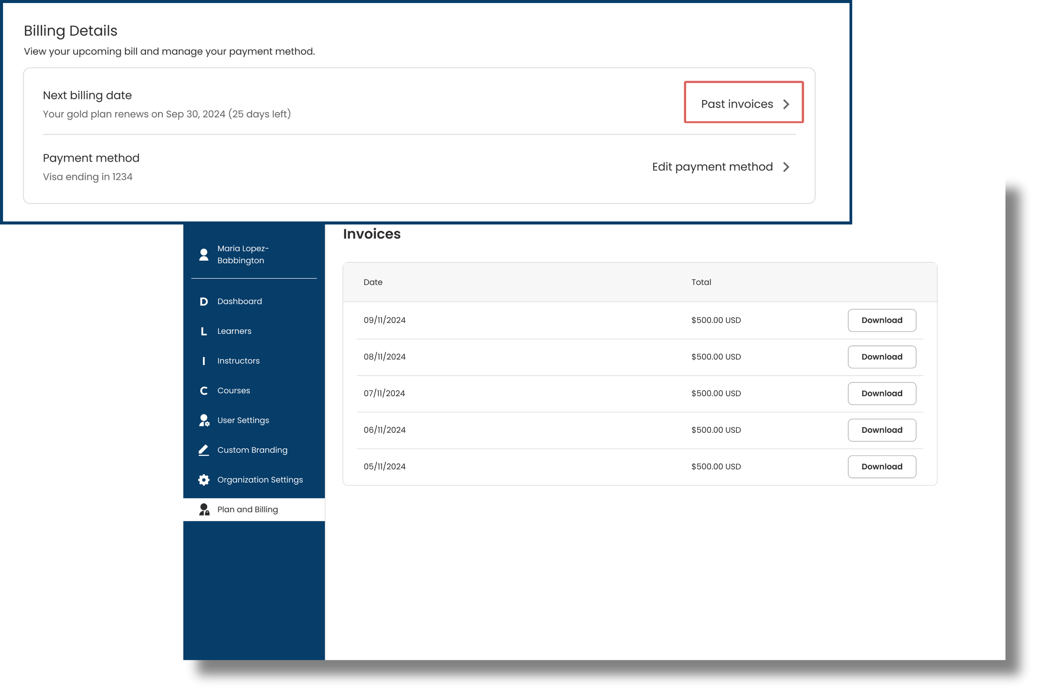Image resolution: width=1049 pixels, height=692 pixels.
Task: Click the Maria Lopez-Babbington profile avatar icon
Action: (x=203, y=255)
